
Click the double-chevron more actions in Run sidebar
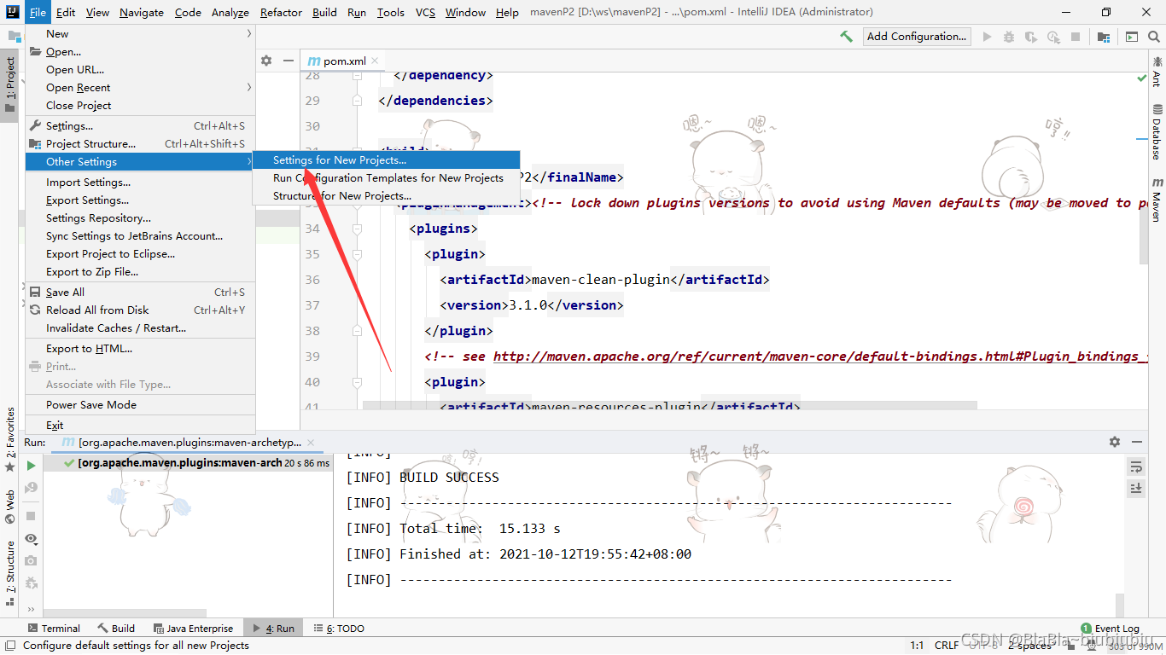(31, 609)
